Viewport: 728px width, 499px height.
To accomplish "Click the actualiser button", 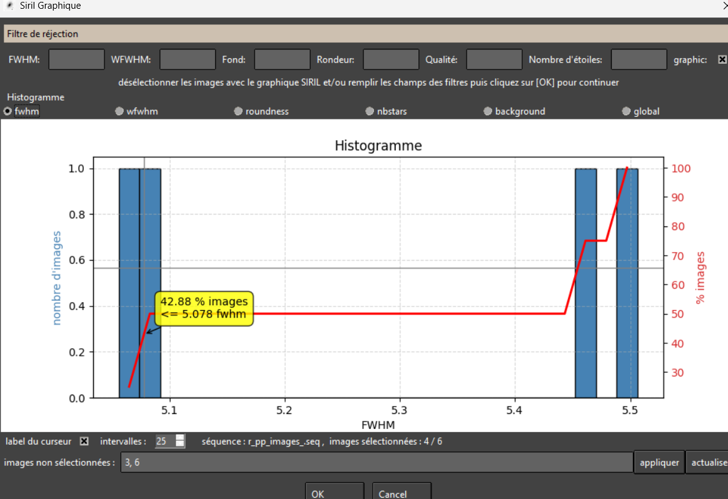I will pos(709,463).
